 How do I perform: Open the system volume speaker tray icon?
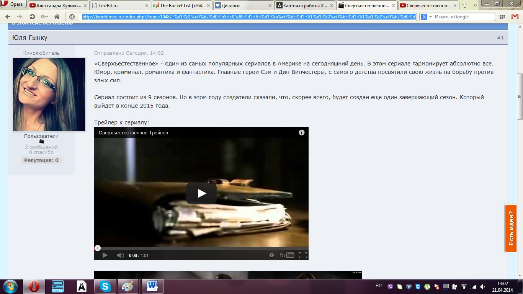click(x=482, y=286)
